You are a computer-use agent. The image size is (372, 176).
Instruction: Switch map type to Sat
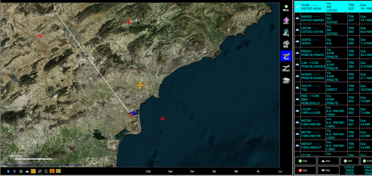coord(170,172)
